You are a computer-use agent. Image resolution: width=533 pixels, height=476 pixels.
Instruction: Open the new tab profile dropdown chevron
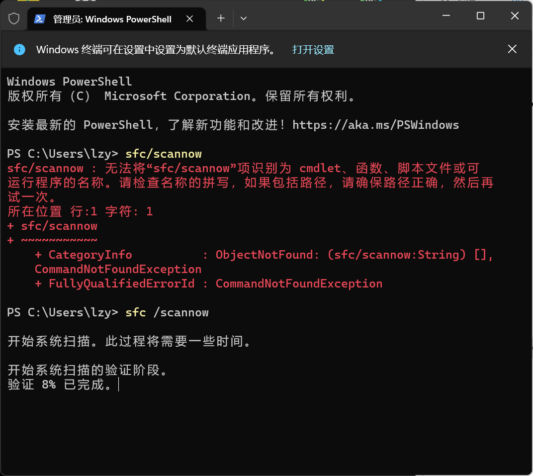tap(243, 18)
